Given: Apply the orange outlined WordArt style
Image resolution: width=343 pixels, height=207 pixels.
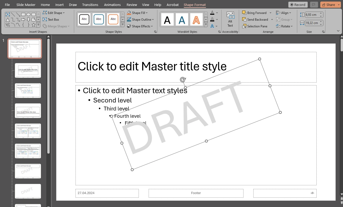Looking at the screenshot, I should point(196,19).
